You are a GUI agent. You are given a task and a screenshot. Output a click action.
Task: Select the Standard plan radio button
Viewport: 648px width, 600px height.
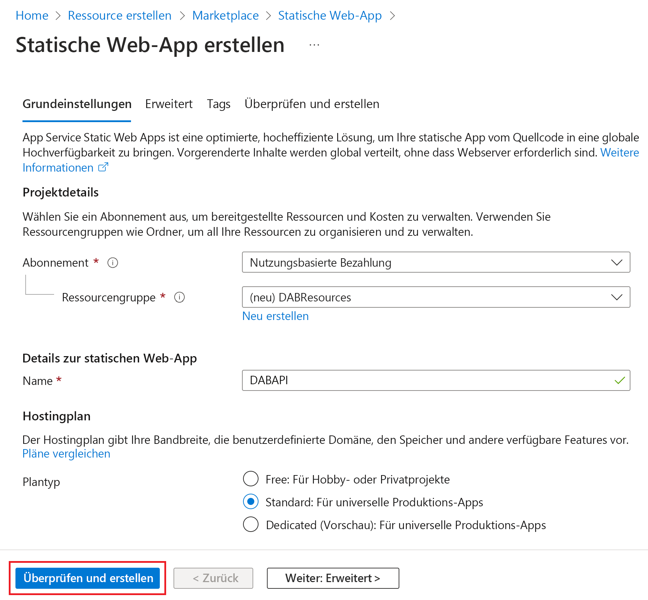[251, 502]
